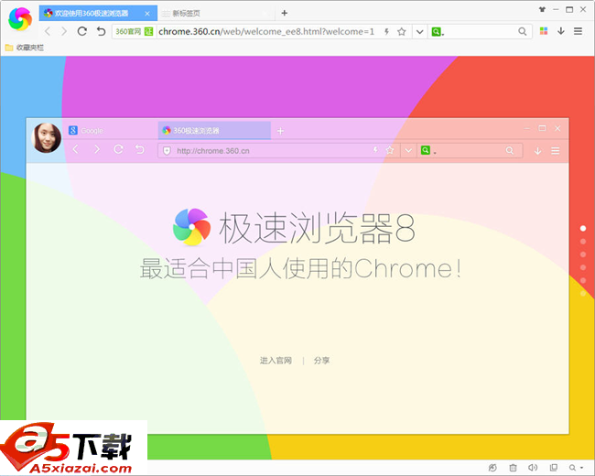
Task: Click the status bar trash icon
Action: click(513, 467)
